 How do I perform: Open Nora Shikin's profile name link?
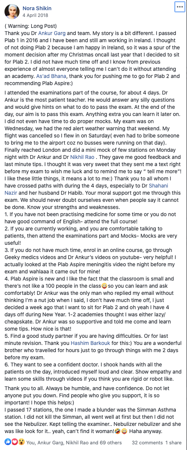[x=36, y=8]
